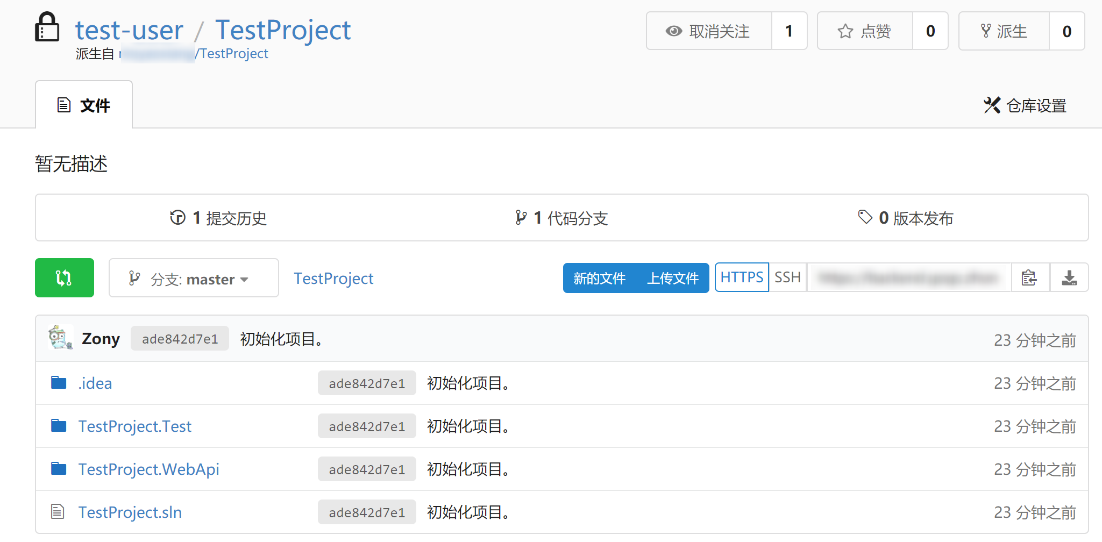The height and width of the screenshot is (542, 1102).
Task: Open commit hash in .idea row
Action: click(x=367, y=383)
